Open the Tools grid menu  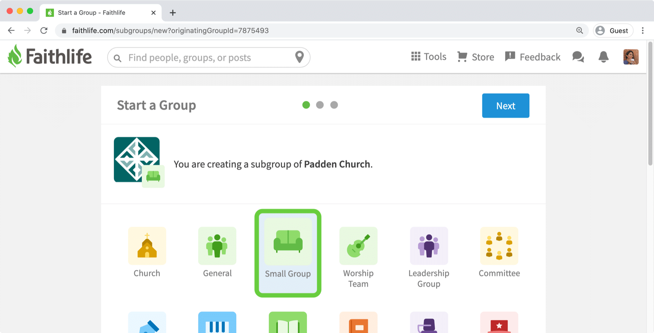429,57
